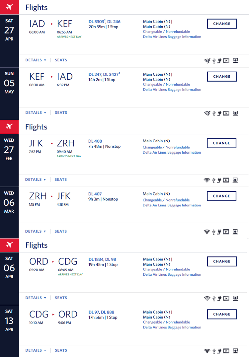Click the power outlet icon on ZRH to JFK flight
Screen dimensions: 249x357
(219, 232)
